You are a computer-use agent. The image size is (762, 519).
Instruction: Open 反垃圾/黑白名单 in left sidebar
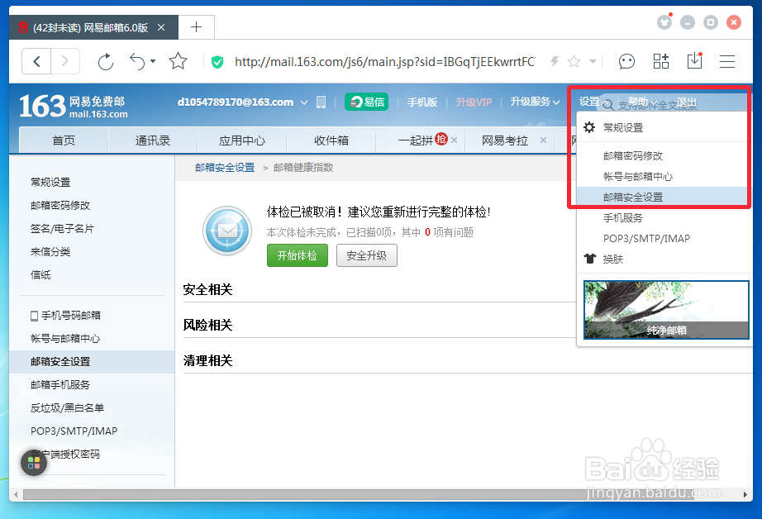[67, 407]
